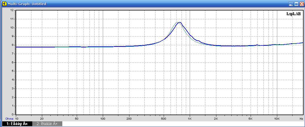
Task: Click the speaker icon in the title bar
Action: click(4, 4)
